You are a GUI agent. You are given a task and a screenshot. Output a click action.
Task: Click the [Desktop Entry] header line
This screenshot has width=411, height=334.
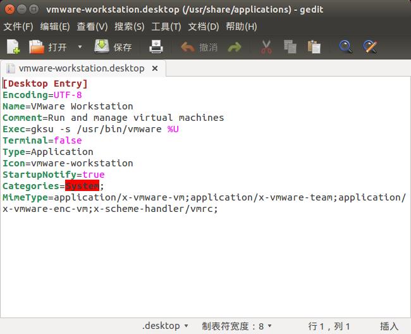[x=45, y=83]
